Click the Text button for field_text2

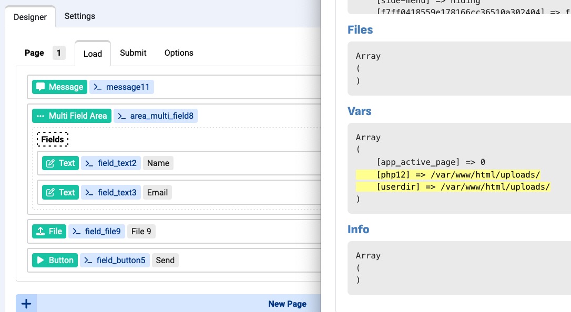pos(60,163)
